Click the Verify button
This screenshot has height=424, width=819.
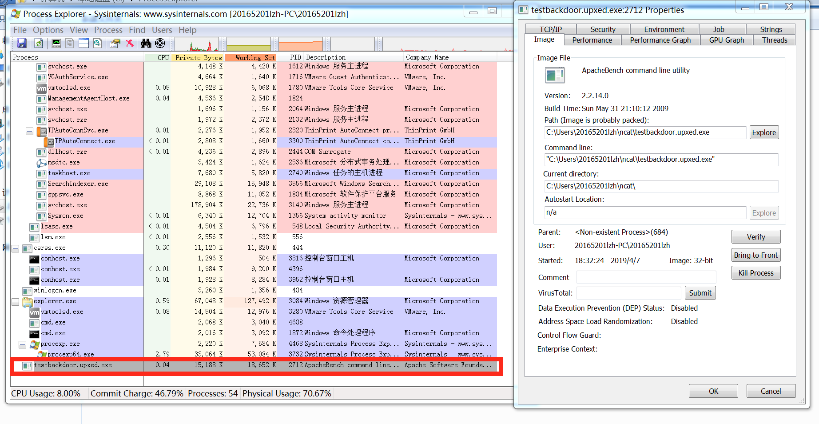756,237
